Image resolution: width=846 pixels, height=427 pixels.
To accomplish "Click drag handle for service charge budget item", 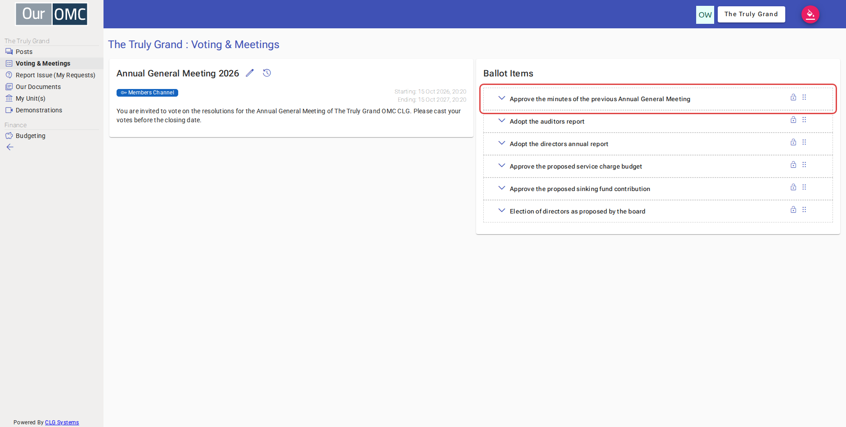I will (x=804, y=165).
